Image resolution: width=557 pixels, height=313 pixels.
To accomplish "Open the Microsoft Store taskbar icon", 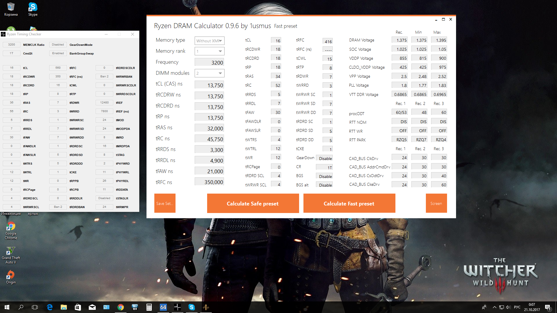I will [x=78, y=307].
